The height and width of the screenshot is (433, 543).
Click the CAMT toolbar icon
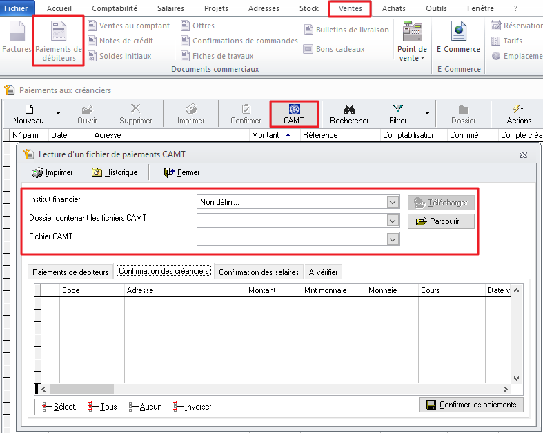point(293,110)
